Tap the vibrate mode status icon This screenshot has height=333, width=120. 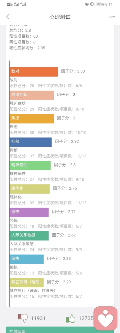92,4
